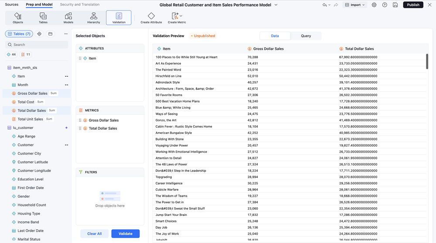Switch to the Query tab
Screen dimensions: 436x243
tap(306, 36)
